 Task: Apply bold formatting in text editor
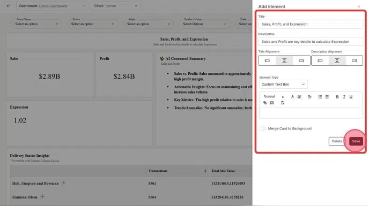click(x=337, y=97)
